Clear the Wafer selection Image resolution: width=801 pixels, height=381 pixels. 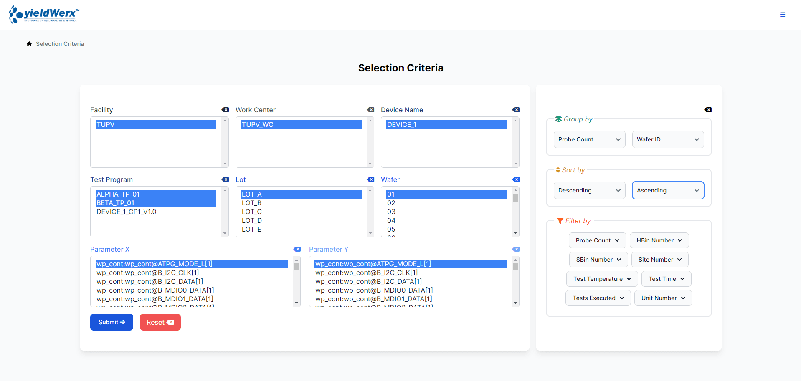516,179
